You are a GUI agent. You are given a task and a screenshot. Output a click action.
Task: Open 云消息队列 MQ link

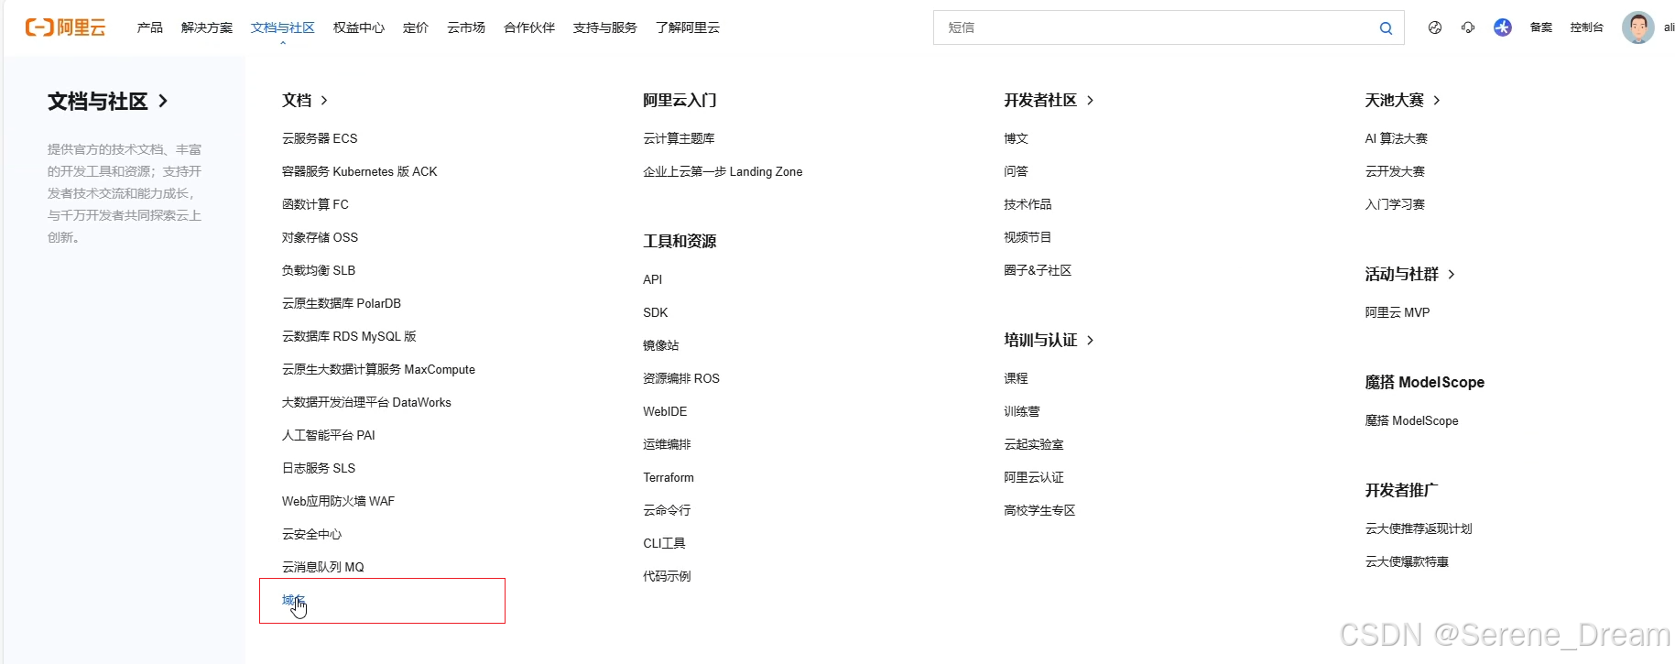(323, 567)
